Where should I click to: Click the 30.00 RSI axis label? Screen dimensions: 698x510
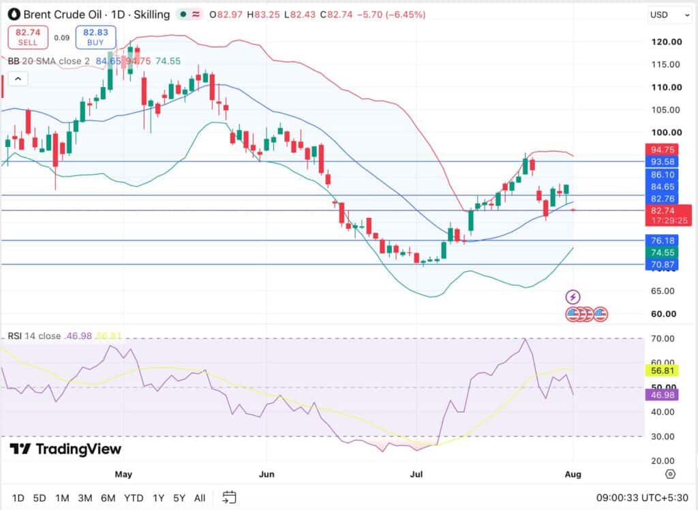coord(663,436)
